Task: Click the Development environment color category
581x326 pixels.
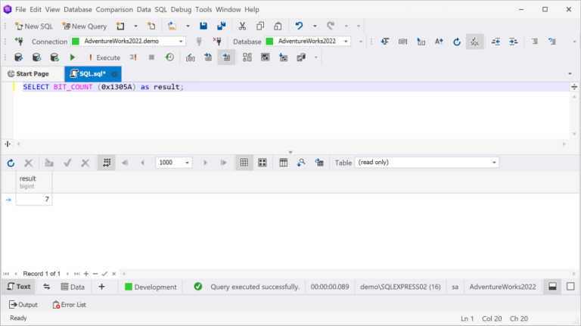Action: (151, 287)
